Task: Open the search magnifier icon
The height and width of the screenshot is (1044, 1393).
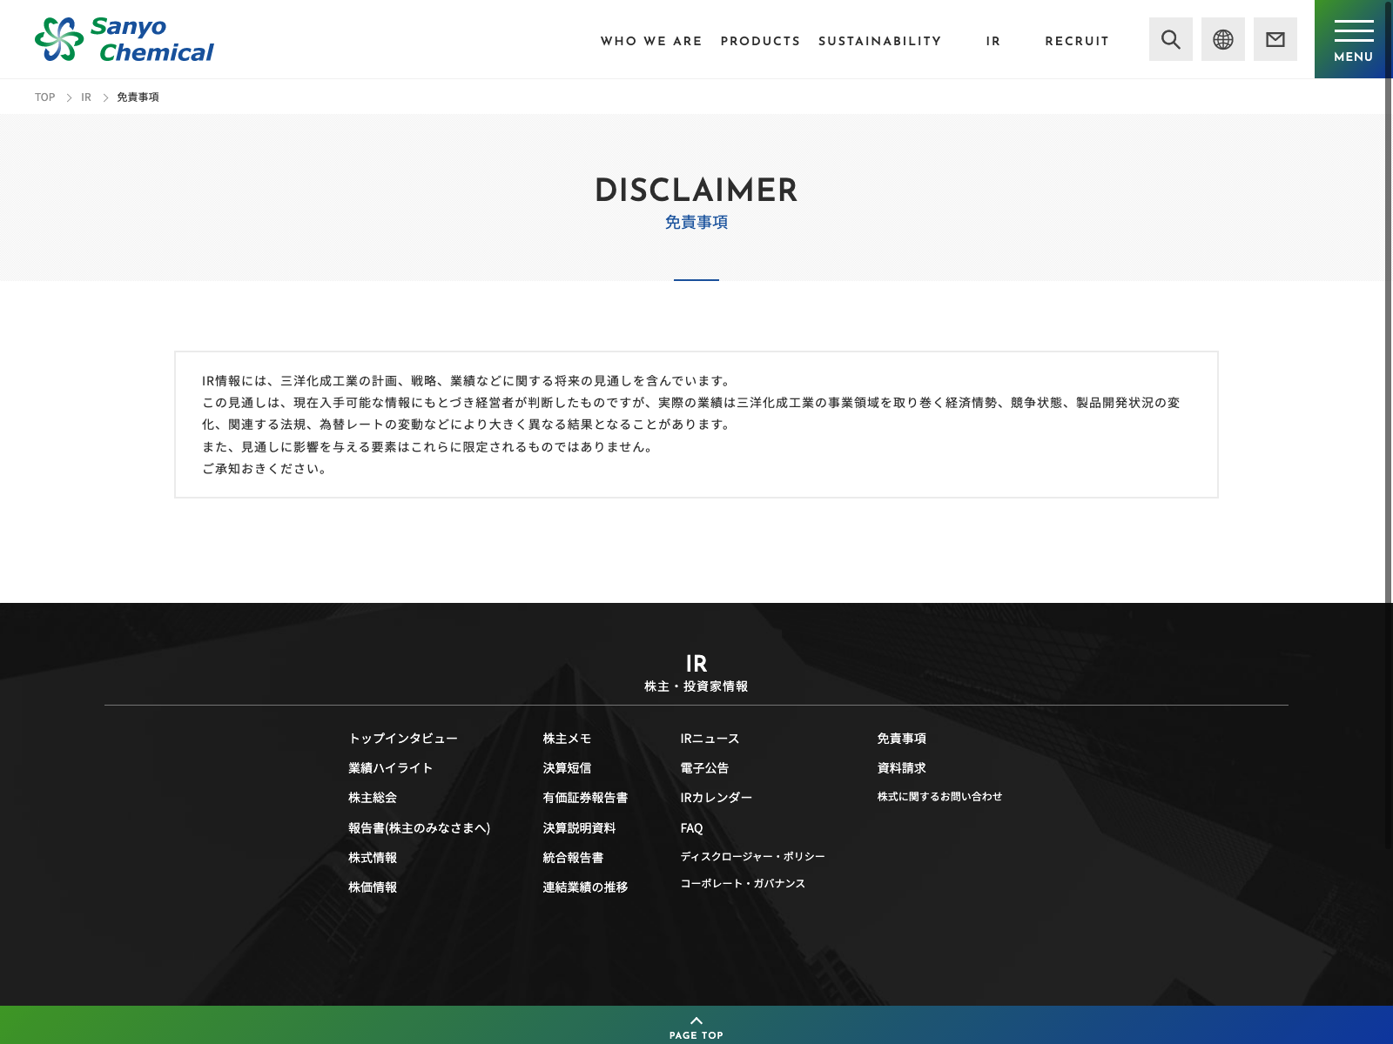Action: point(1170,39)
